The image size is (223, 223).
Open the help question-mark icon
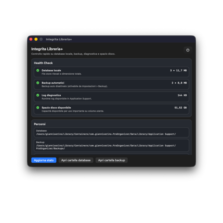(188, 50)
